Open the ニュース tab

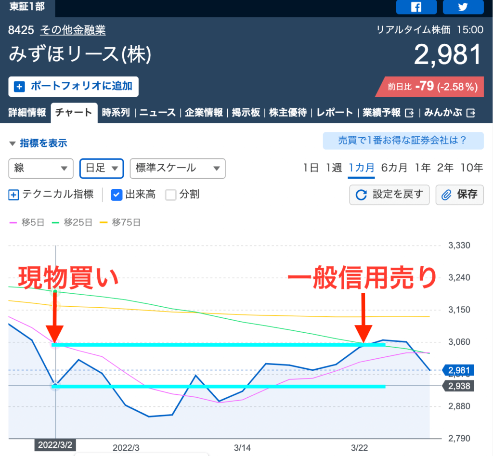coord(157,113)
